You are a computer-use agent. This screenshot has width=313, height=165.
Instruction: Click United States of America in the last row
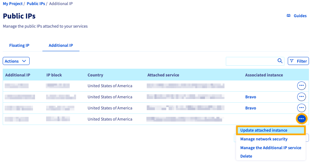pos(110,119)
